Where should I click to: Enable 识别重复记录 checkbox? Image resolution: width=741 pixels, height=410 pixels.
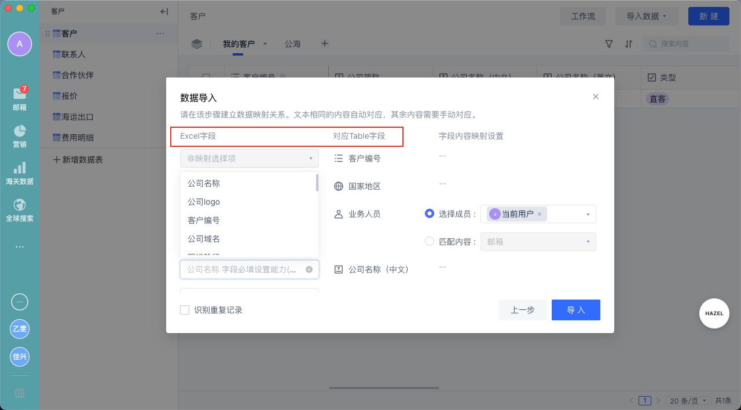(x=185, y=310)
